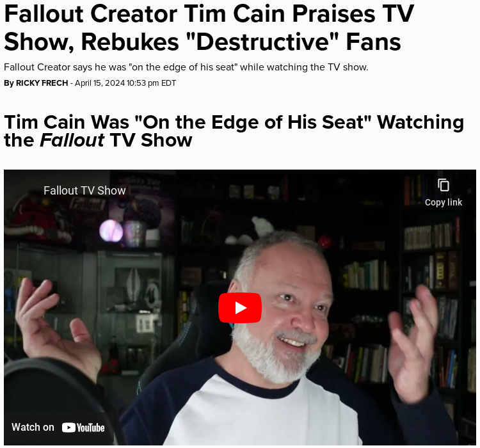The width and height of the screenshot is (480, 448).
Task: Click the 'On the Edge of His Seat' section heading
Action: point(234,131)
